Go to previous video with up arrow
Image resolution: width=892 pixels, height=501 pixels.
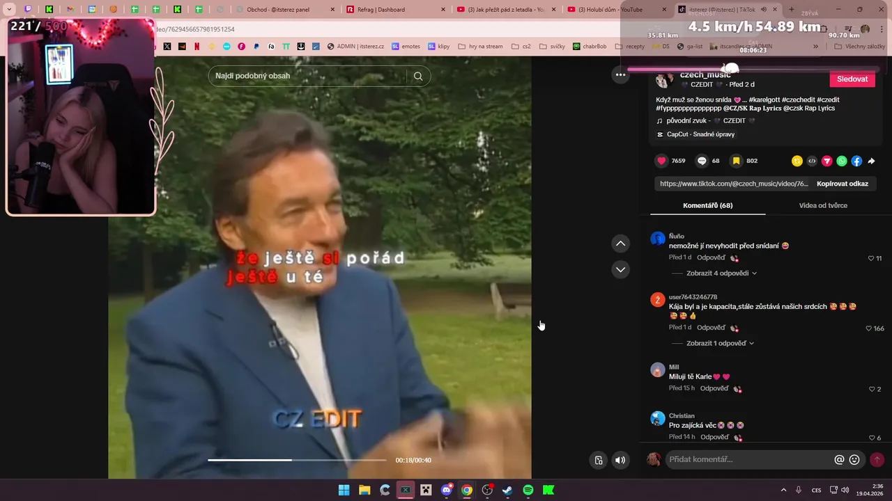click(x=620, y=244)
